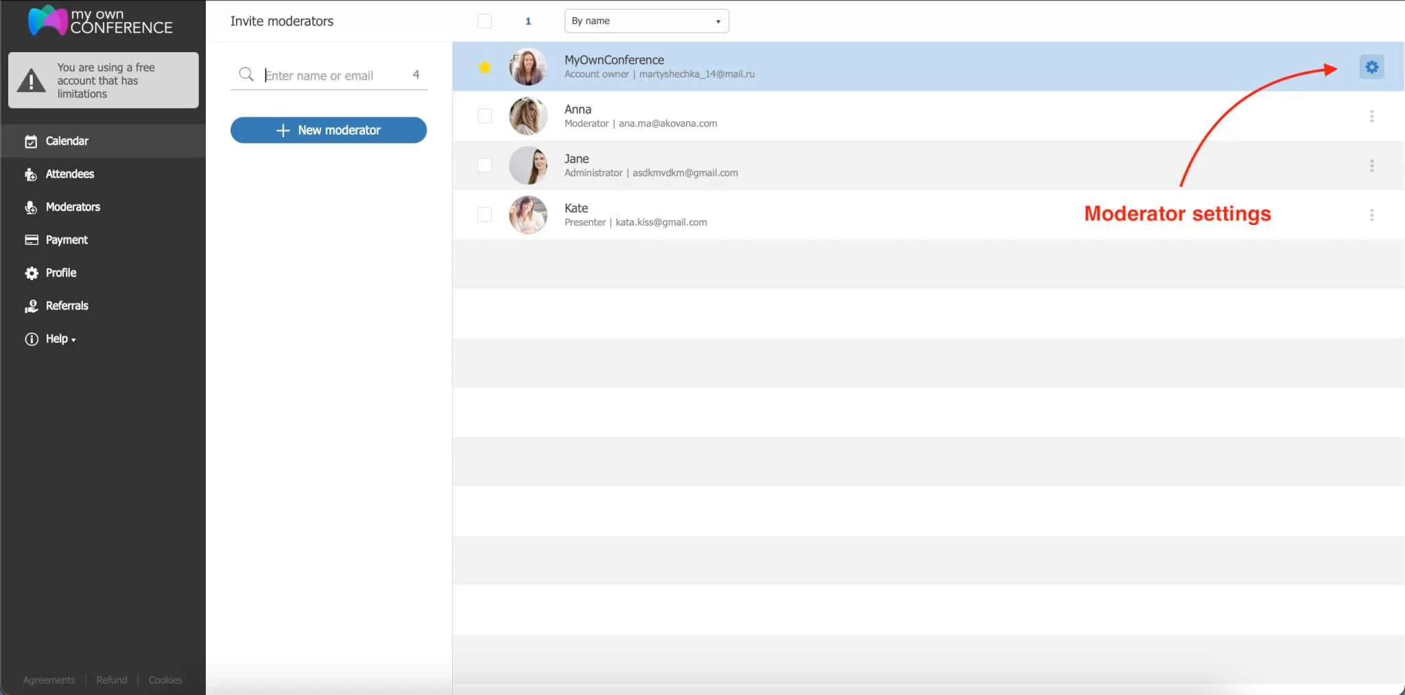This screenshot has width=1405, height=695.
Task: Go to the Attendees section
Action: 69,174
